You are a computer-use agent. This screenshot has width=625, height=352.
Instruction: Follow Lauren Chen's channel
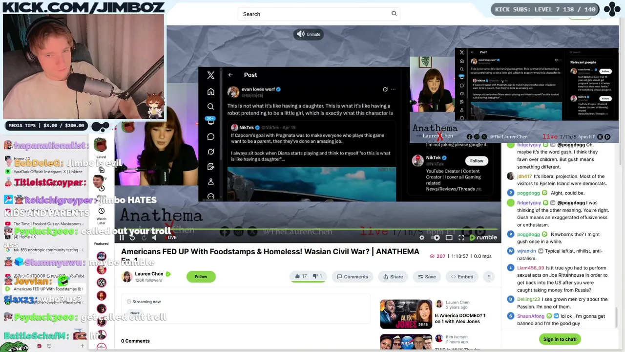pyautogui.click(x=201, y=277)
